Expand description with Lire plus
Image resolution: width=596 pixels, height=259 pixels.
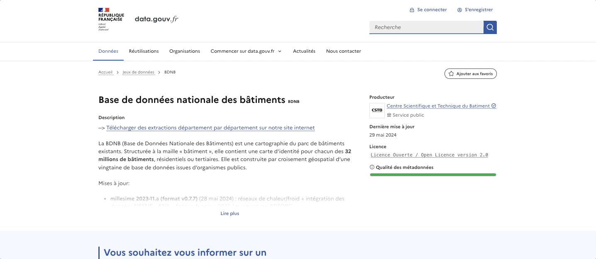pos(230,213)
